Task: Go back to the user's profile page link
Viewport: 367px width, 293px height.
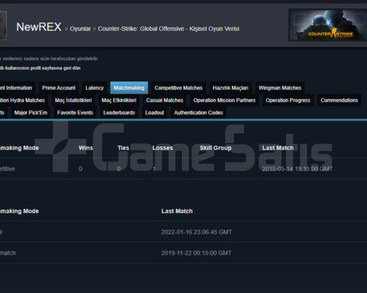Action: click(41, 68)
